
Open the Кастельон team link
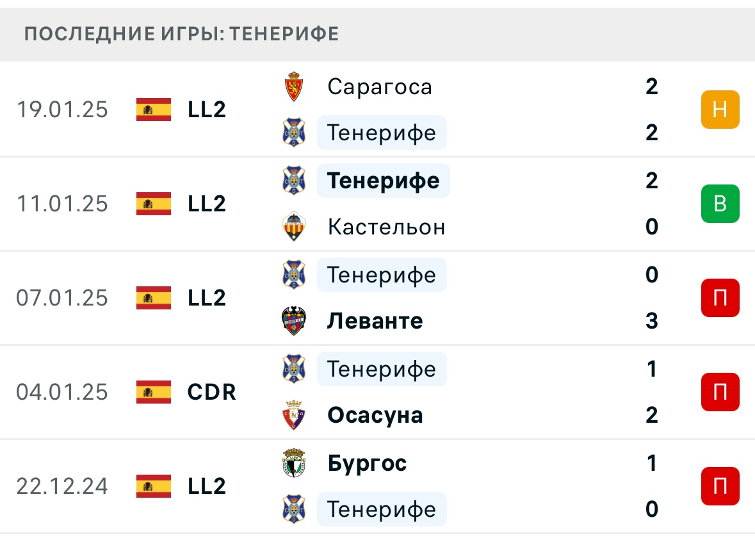(386, 227)
